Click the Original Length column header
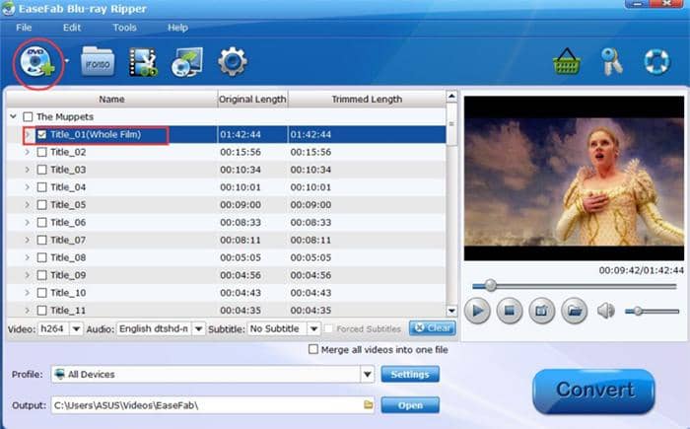This screenshot has height=429, width=690. [252, 99]
